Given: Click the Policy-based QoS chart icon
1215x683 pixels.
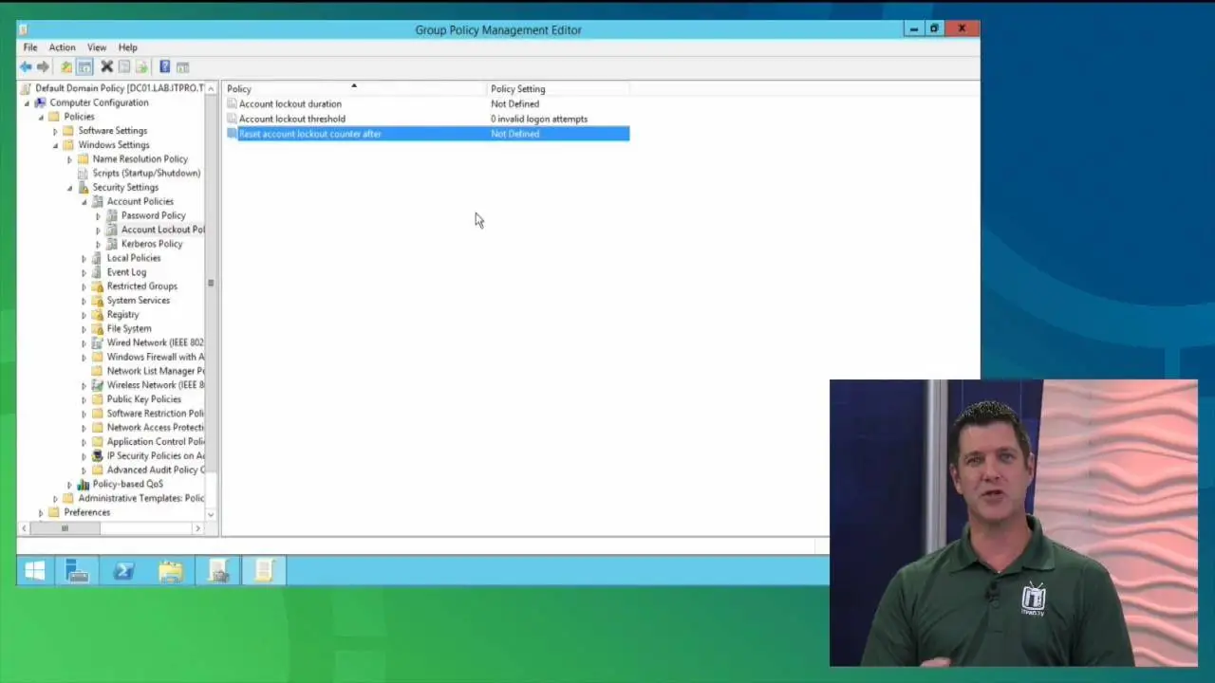Looking at the screenshot, I should click(x=83, y=484).
